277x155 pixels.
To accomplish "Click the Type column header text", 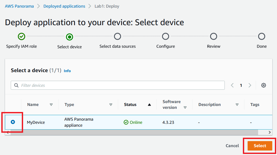I will tap(69, 104).
